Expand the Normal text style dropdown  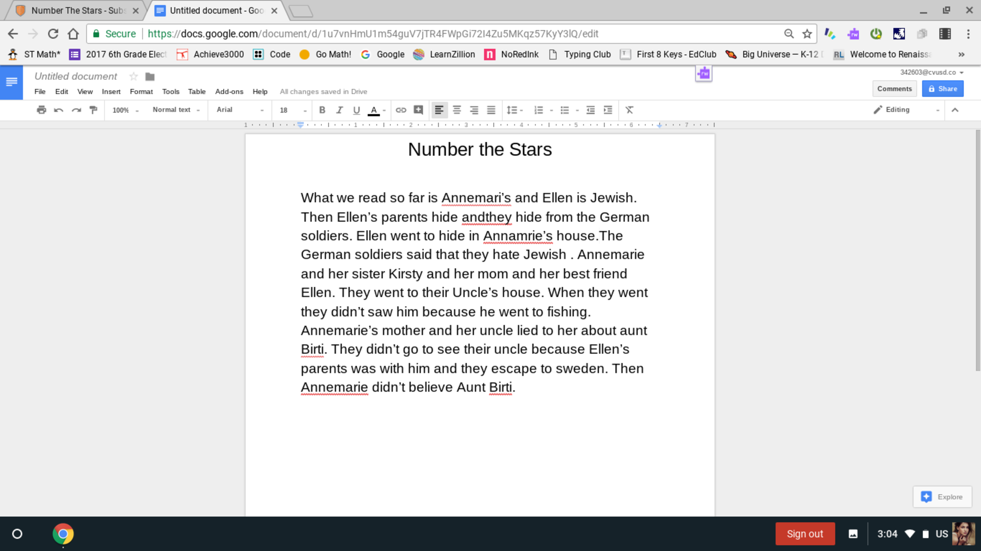pos(176,110)
